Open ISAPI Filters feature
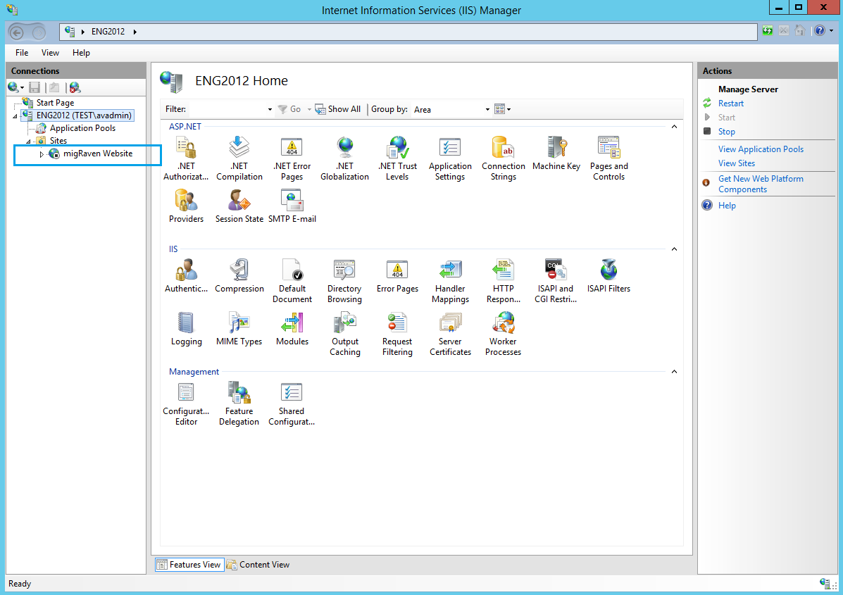The width and height of the screenshot is (843, 595). (608, 276)
